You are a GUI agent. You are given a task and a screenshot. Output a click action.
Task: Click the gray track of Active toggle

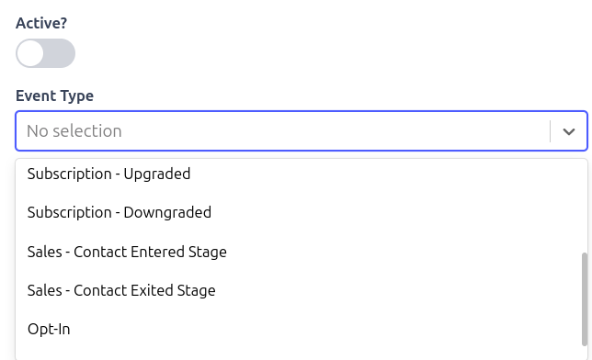60,53
